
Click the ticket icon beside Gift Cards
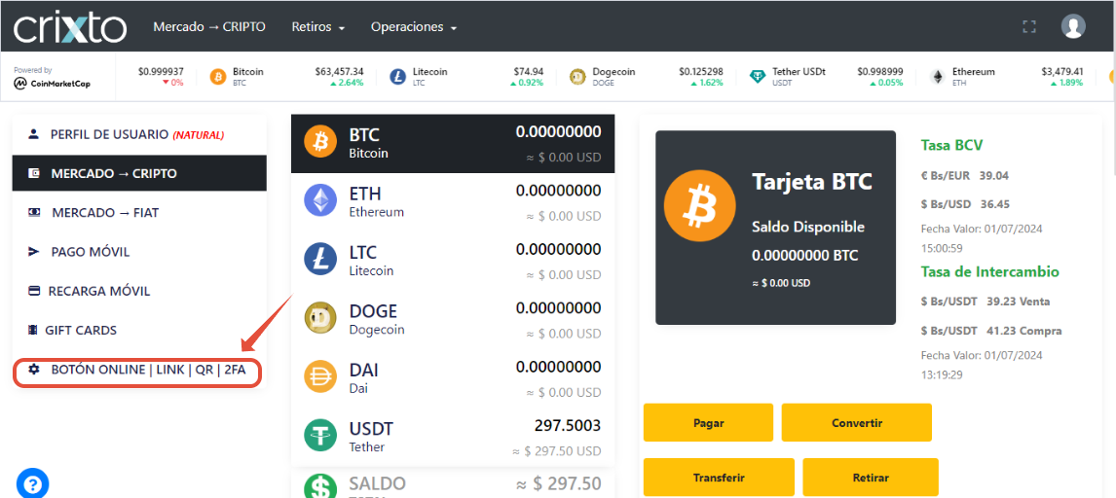[x=32, y=330]
